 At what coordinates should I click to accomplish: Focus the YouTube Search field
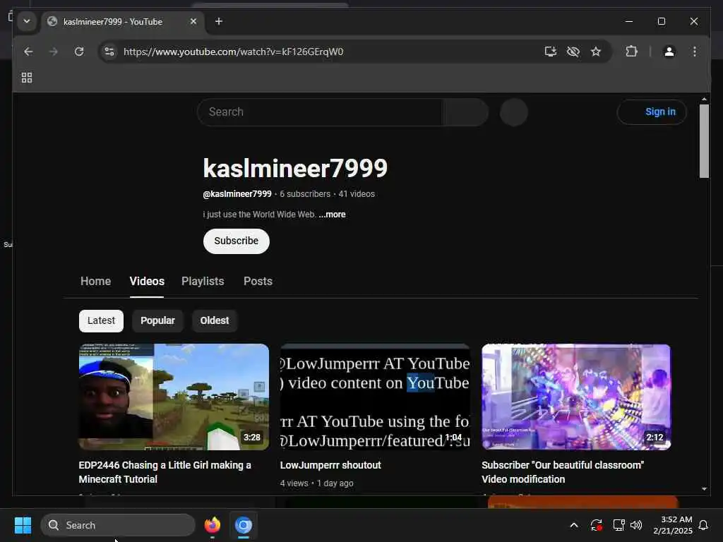pyautogui.click(x=320, y=112)
